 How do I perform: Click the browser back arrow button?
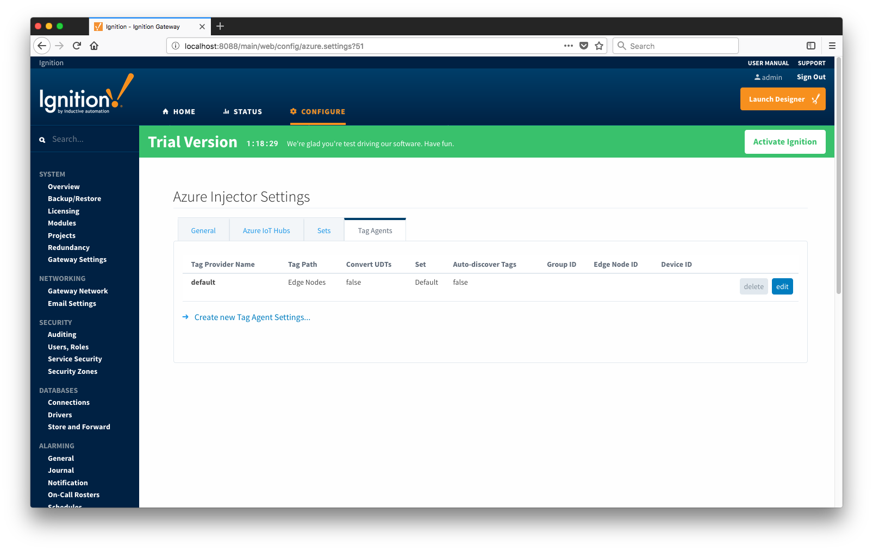pos(42,46)
